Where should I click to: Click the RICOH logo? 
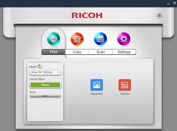87,15
